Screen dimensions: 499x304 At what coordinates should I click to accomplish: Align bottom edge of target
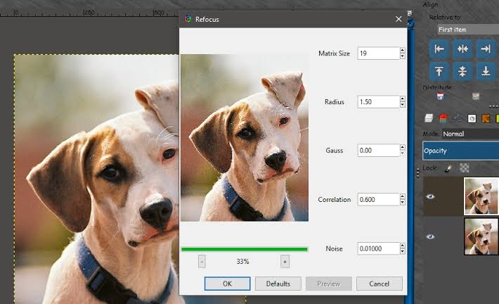486,71
